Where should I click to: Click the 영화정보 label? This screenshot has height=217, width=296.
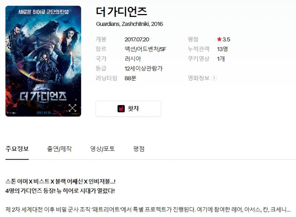(x=199, y=78)
